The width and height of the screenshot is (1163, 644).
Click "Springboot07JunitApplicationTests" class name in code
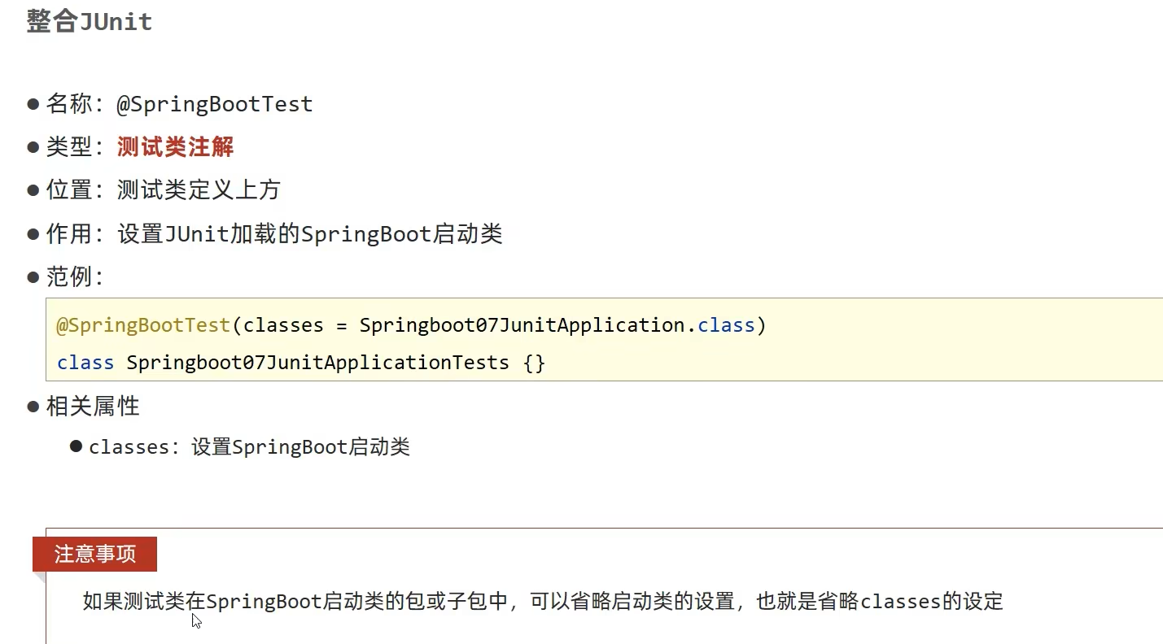317,363
